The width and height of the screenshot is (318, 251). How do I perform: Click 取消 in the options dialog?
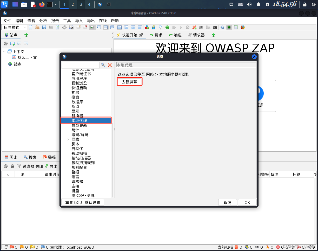point(228,202)
